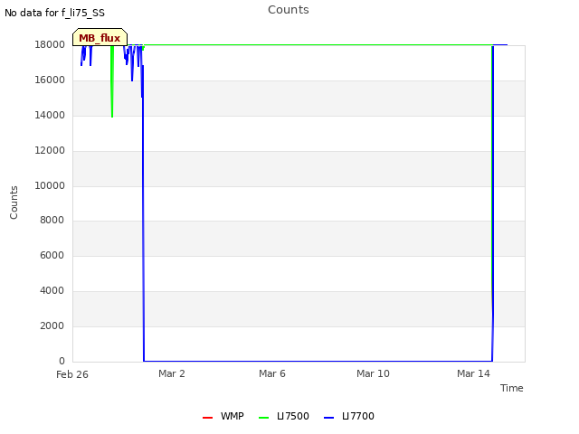Click the Mar 10 x-axis tick label

click(373, 373)
